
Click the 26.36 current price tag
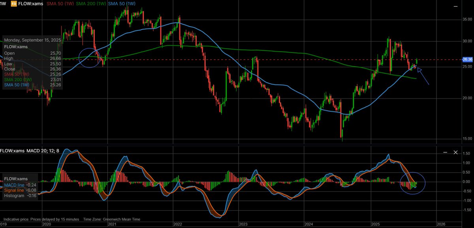467,59
